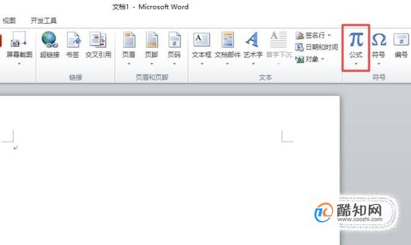Screen dimensions: 411x245
Task: Open the 签名行 dropdown arrow
Action: tap(329, 35)
